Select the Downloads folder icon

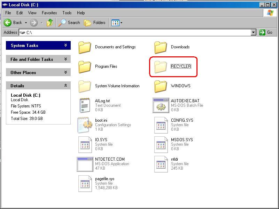click(161, 47)
